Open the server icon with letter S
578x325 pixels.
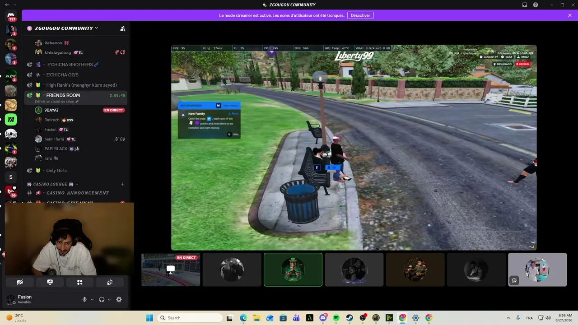click(x=11, y=177)
